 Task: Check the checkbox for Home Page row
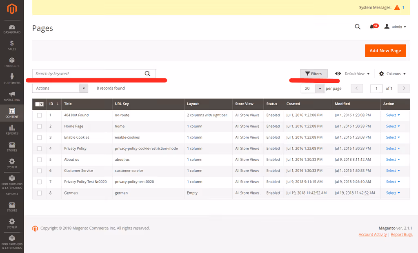point(40,126)
